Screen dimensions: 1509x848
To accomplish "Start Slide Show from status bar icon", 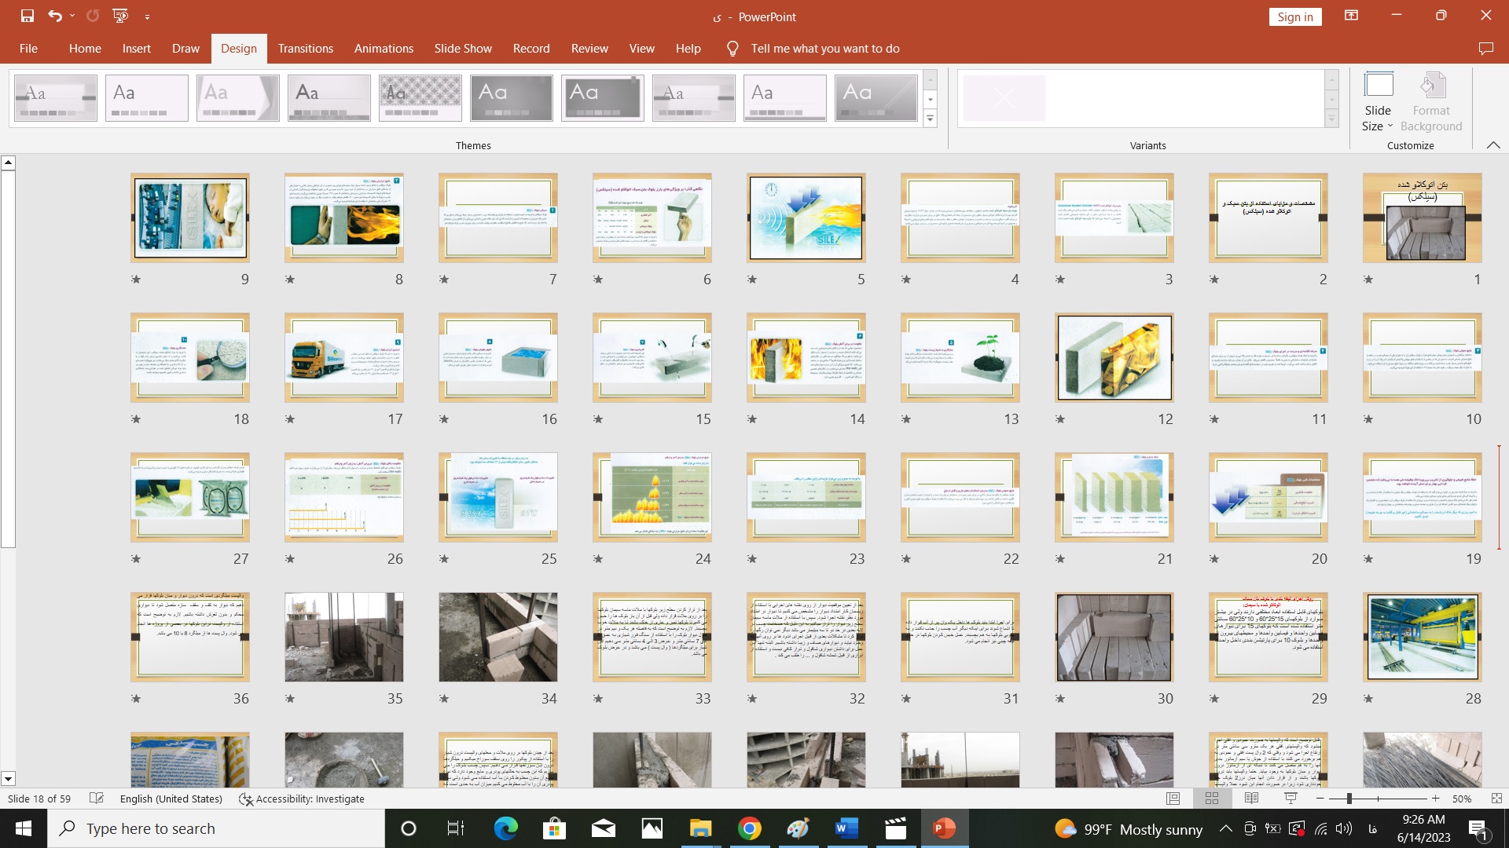I will coord(1291,799).
